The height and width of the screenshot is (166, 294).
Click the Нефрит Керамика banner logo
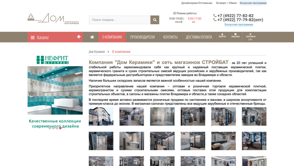pos(53,60)
